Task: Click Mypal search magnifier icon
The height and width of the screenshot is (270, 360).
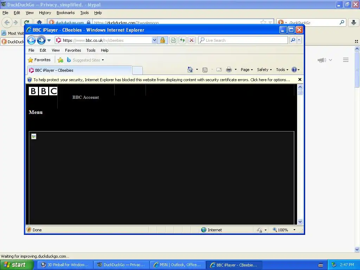Action: (x=342, y=22)
